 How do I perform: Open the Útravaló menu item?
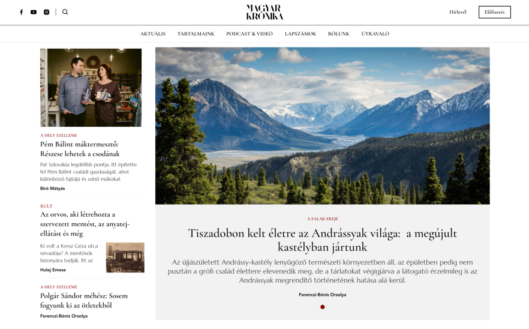[x=375, y=34]
